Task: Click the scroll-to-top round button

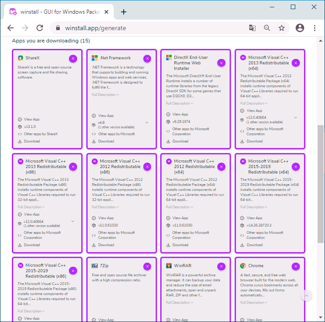Action: (306, 296)
